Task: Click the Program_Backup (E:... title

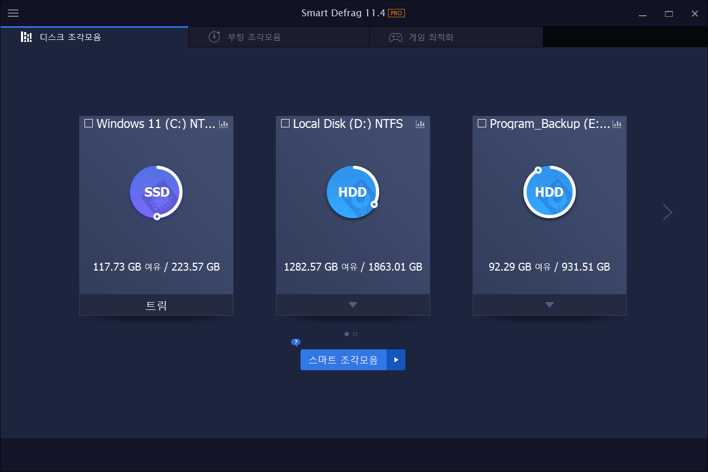Action: tap(550, 124)
